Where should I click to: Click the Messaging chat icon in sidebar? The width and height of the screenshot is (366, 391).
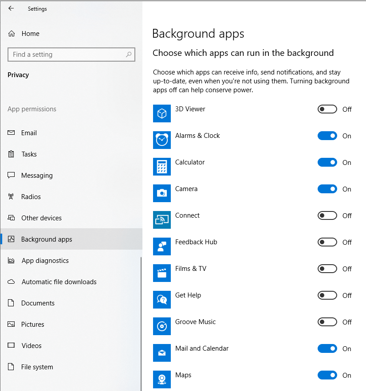[11, 175]
